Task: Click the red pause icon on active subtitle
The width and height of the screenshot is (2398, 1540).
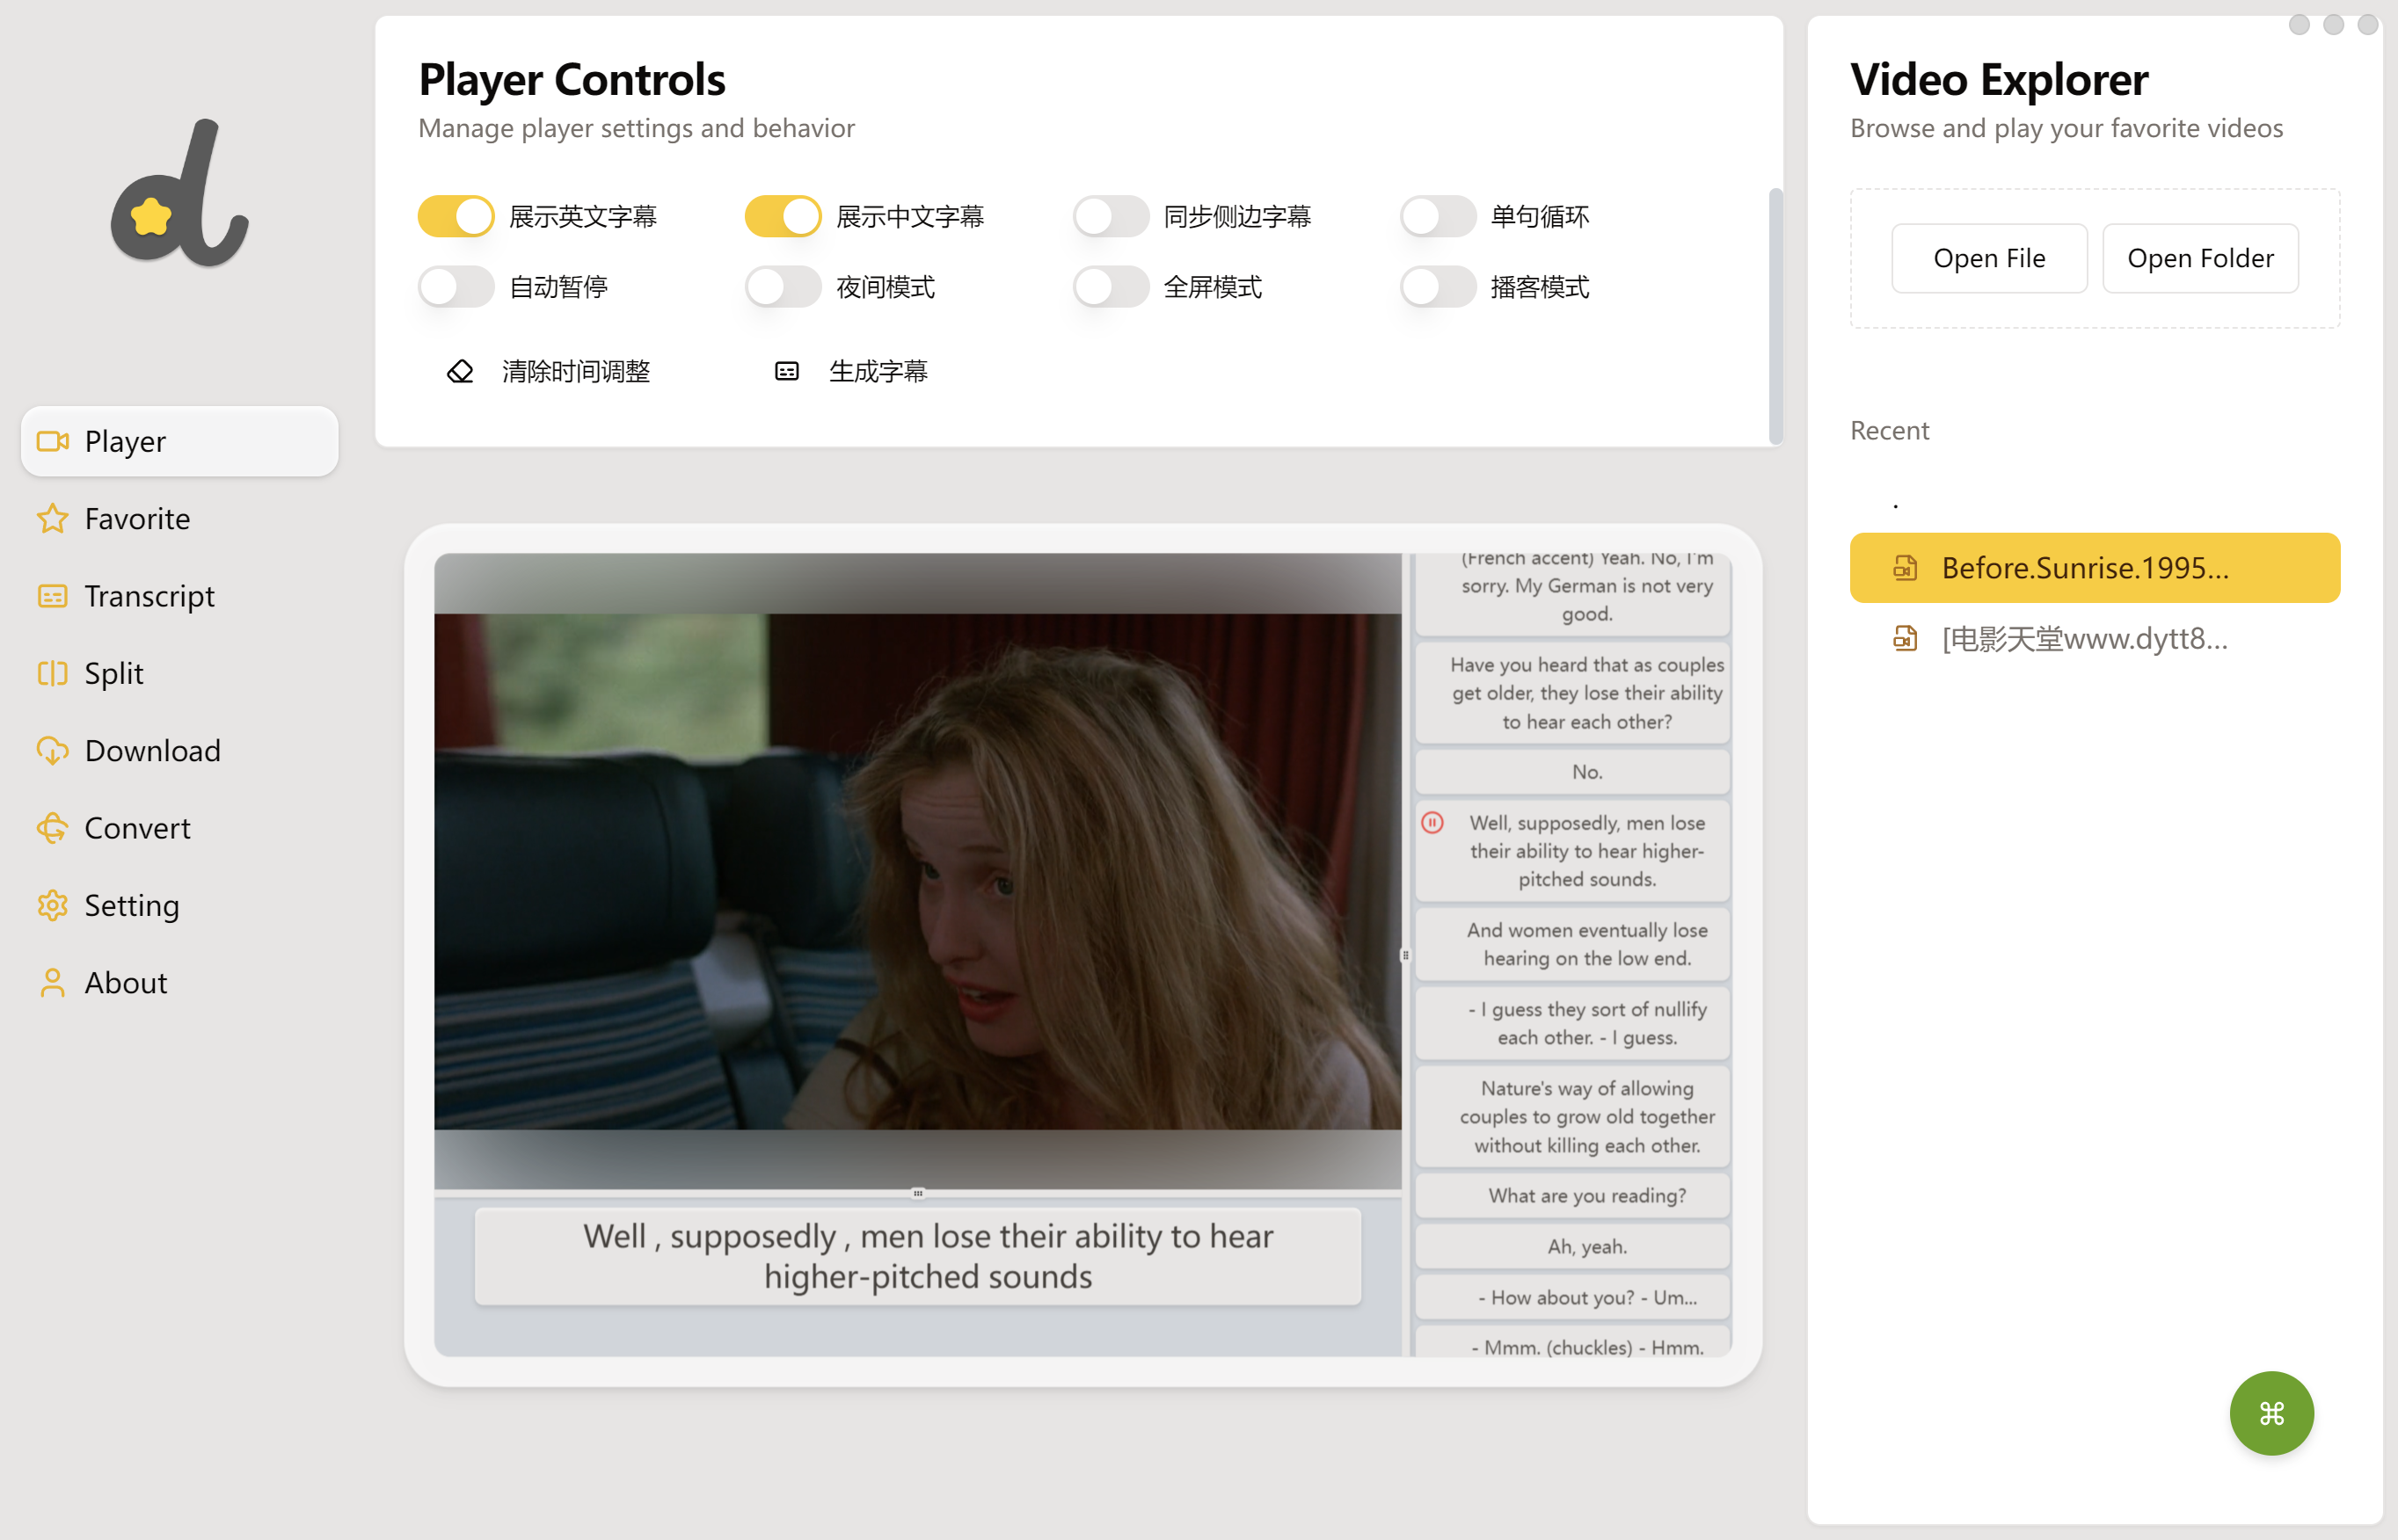Action: point(1432,822)
